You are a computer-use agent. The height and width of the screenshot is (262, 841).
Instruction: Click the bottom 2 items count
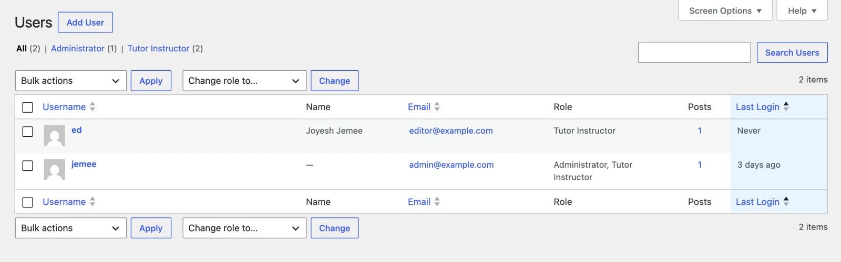point(813,227)
